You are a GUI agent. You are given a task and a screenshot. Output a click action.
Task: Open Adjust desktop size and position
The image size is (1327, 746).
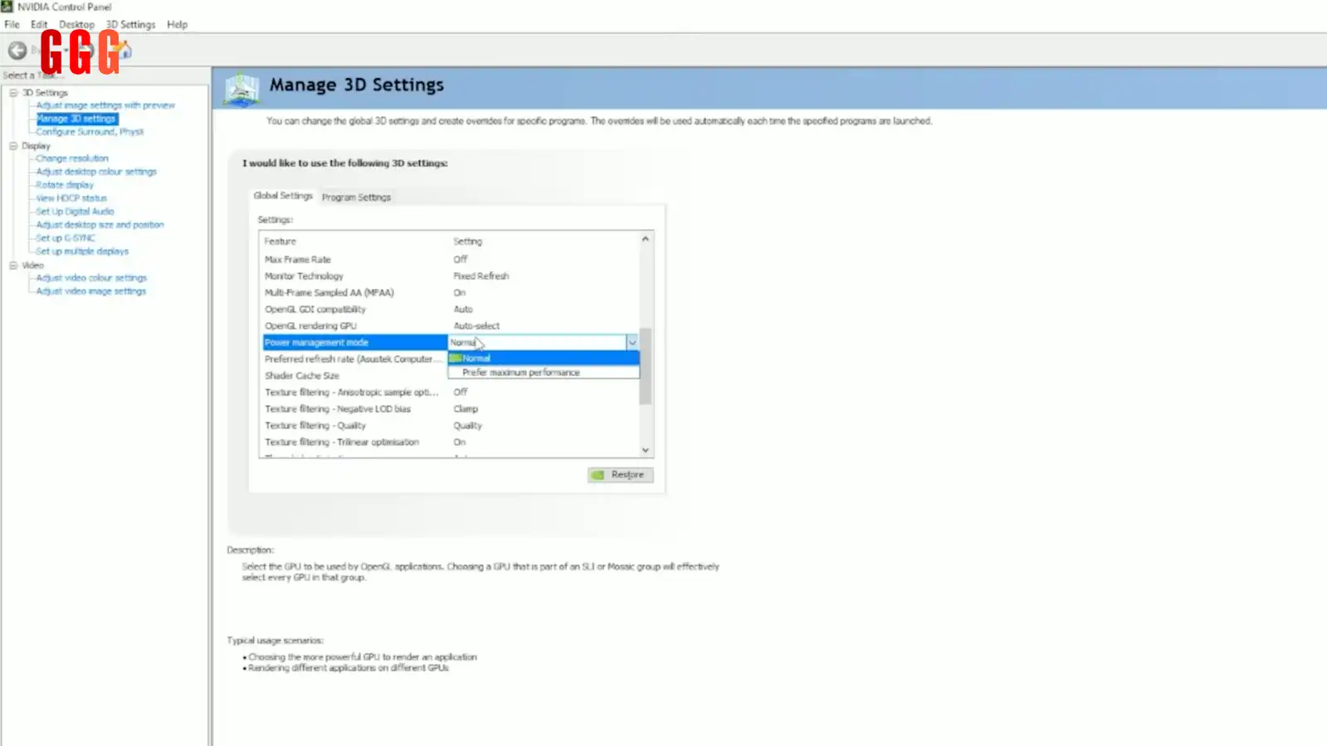[100, 225]
